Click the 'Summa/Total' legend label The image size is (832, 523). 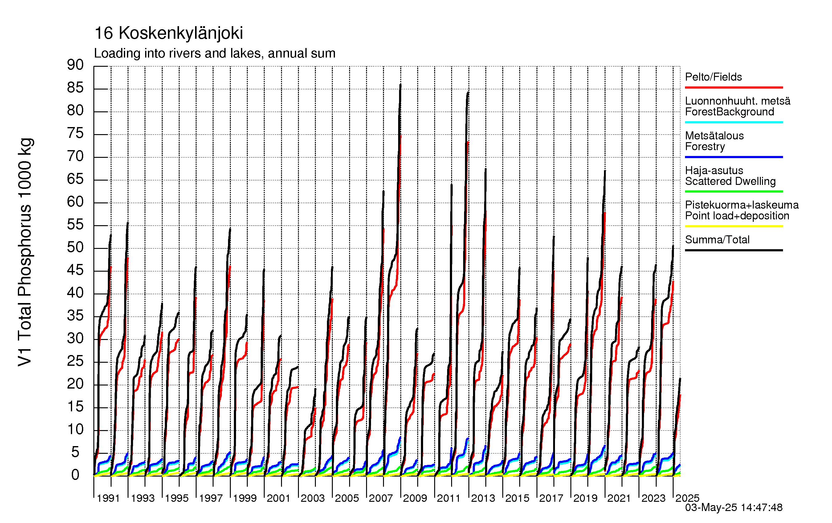coord(717,239)
